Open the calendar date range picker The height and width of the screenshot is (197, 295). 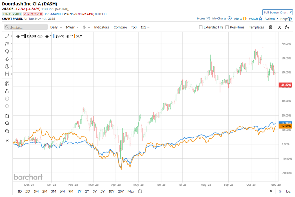(x=140, y=191)
